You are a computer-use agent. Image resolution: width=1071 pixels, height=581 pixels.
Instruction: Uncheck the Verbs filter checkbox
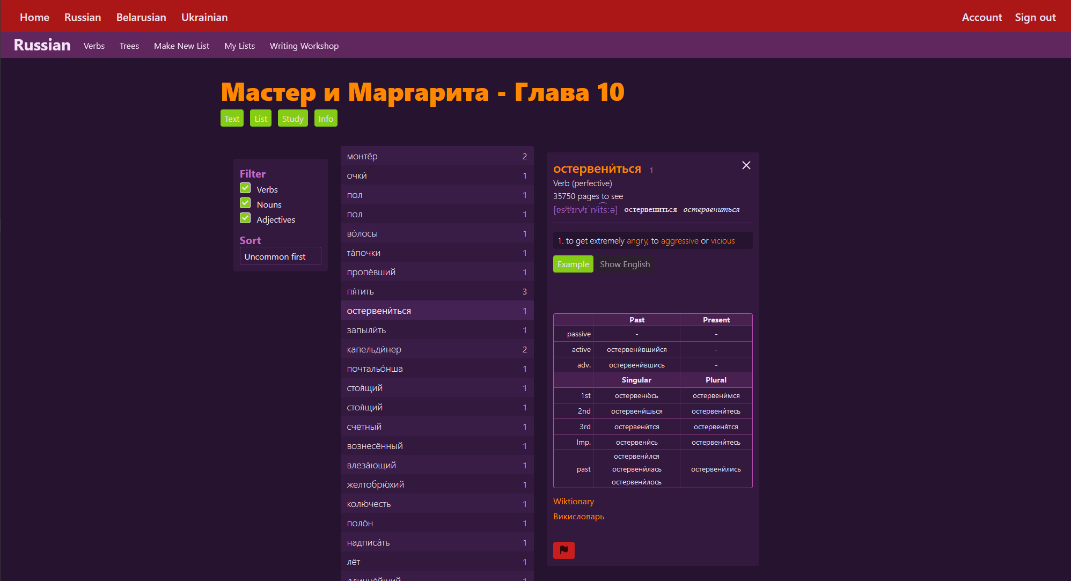(x=245, y=188)
